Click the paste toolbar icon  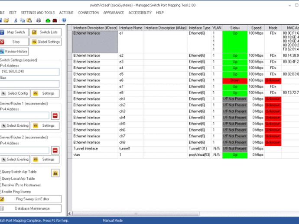(x=29, y=20)
